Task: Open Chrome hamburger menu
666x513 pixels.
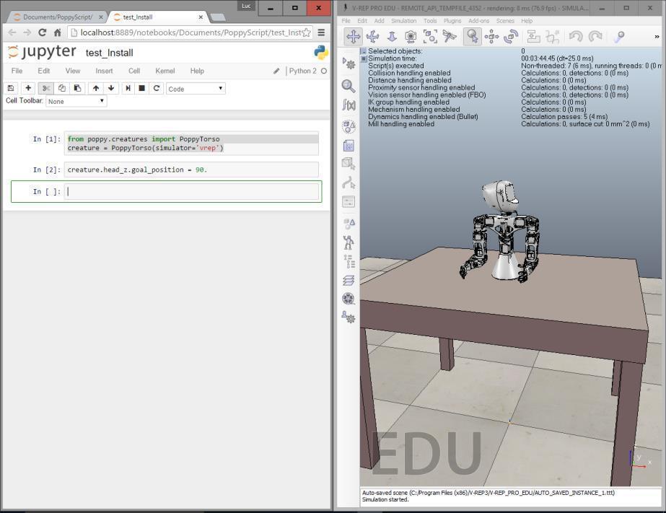Action: [x=322, y=32]
